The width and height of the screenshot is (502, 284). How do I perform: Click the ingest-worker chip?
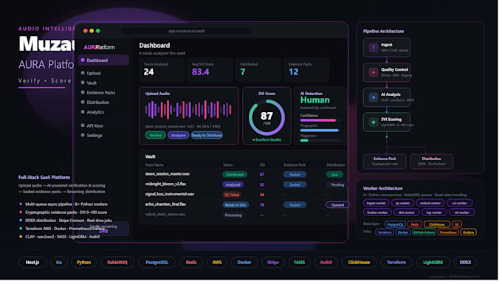coord(376,203)
